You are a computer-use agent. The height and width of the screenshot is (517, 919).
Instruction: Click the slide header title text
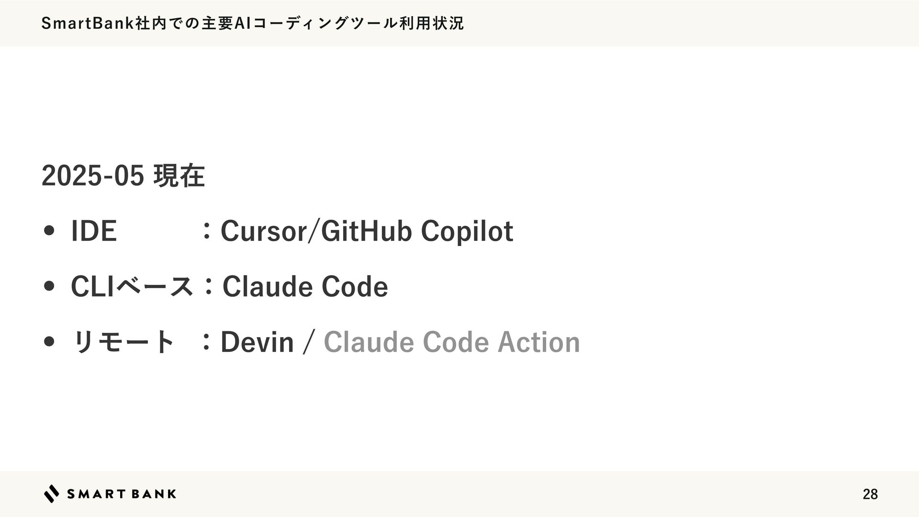coord(252,23)
